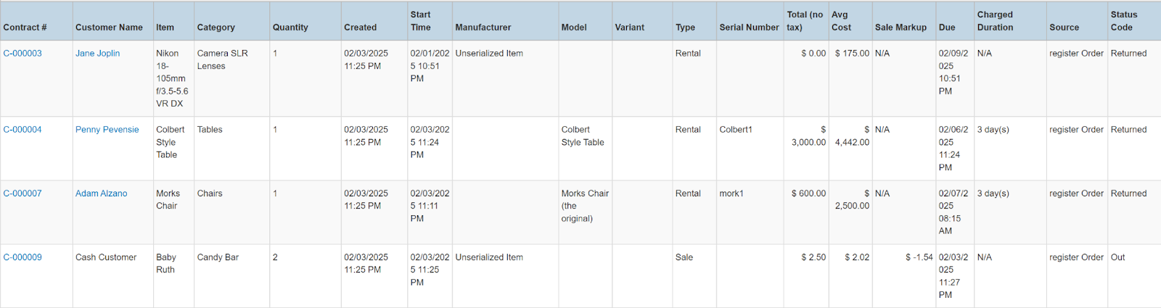1161x308 pixels.
Task: Sort by Status Code column header
Action: click(x=1123, y=21)
